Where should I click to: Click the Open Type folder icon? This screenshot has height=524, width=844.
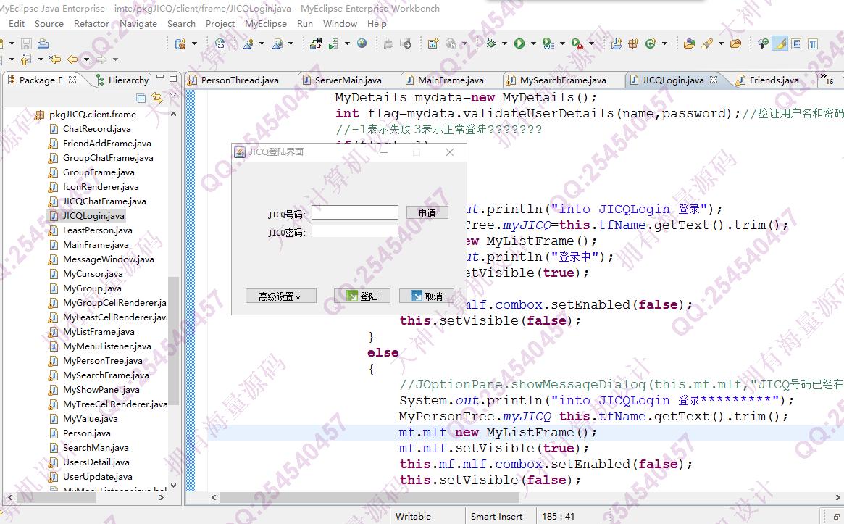pos(690,43)
